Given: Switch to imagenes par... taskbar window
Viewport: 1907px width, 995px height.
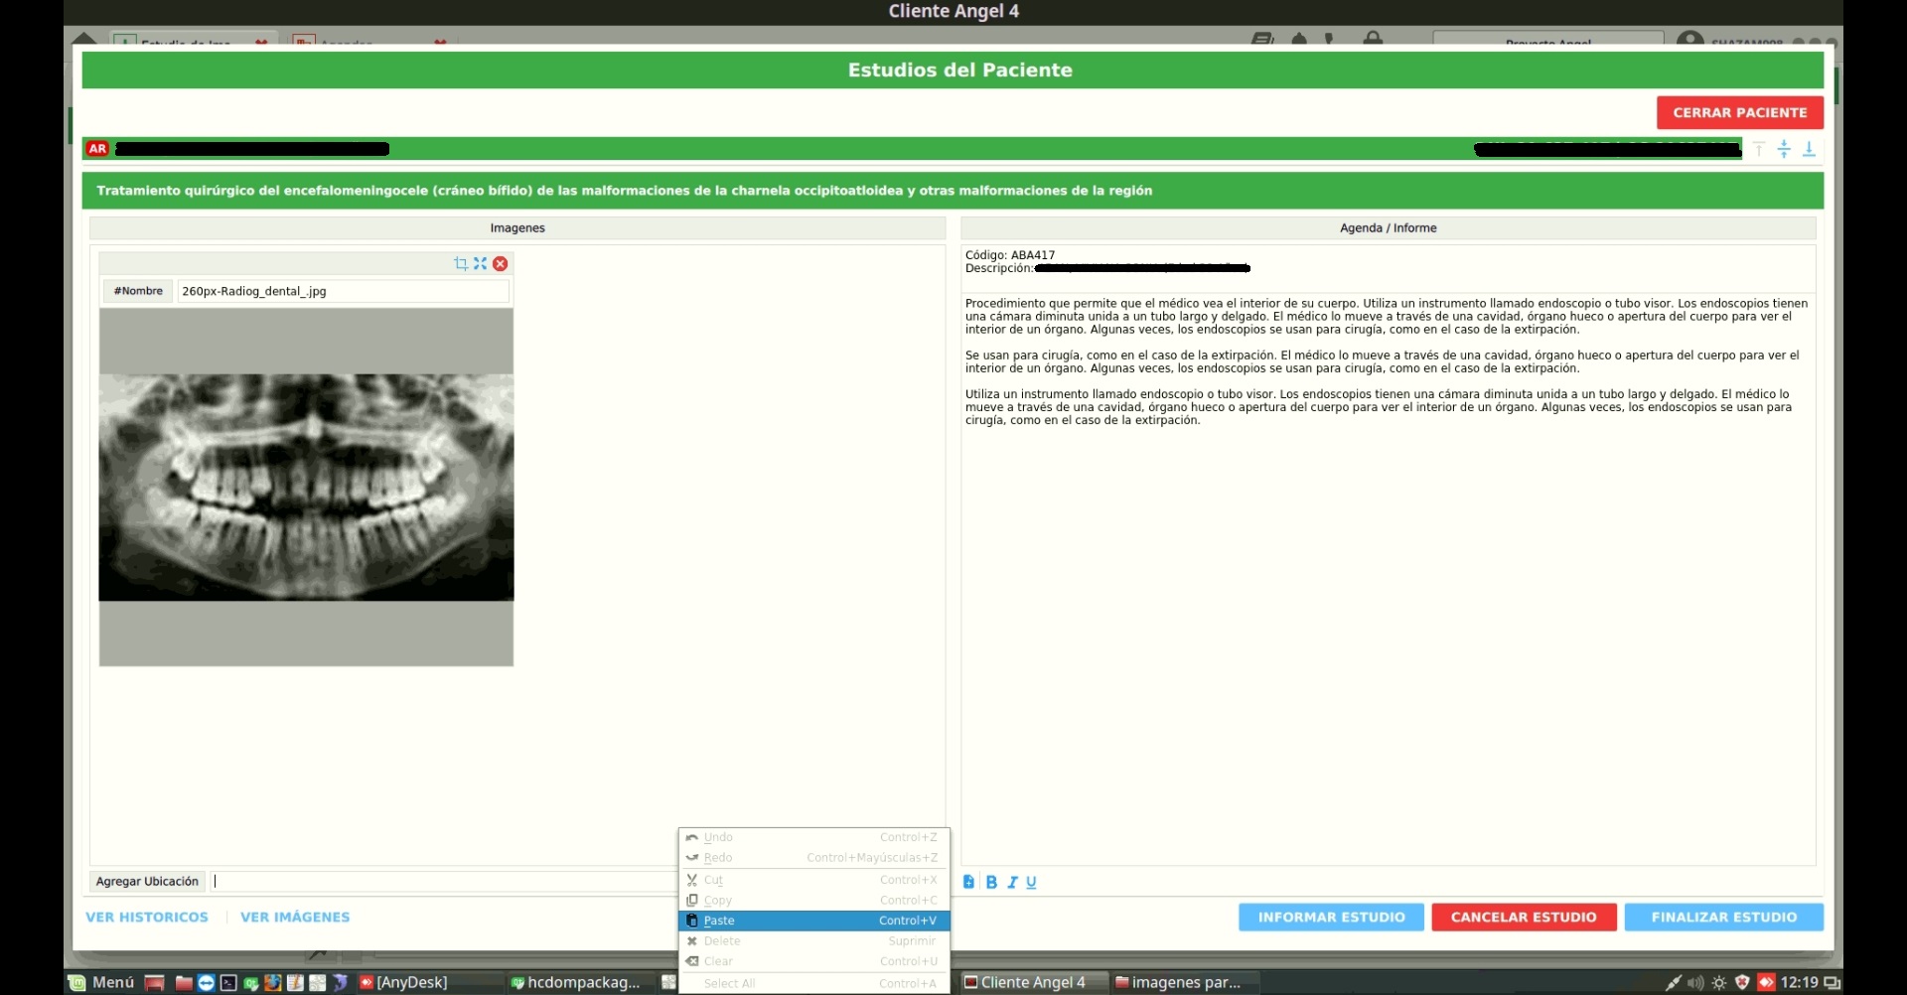Looking at the screenshot, I should point(1185,982).
